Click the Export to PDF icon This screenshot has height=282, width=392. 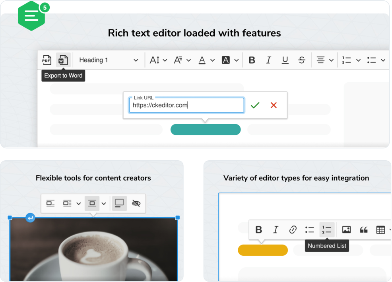[x=47, y=60]
